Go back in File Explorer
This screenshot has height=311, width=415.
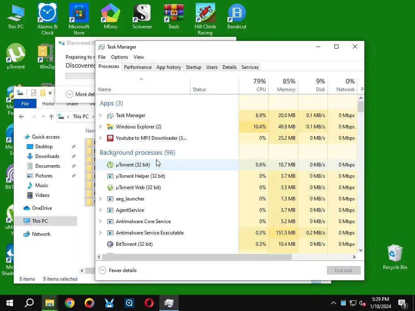(x=22, y=117)
